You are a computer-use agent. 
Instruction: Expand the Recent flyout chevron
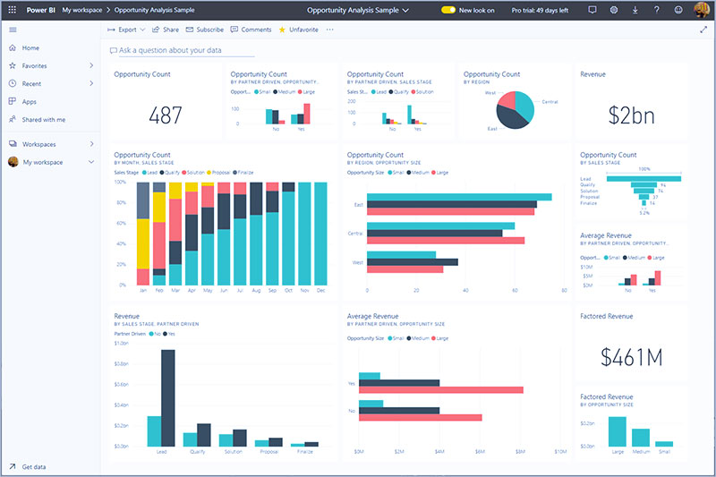[91, 83]
